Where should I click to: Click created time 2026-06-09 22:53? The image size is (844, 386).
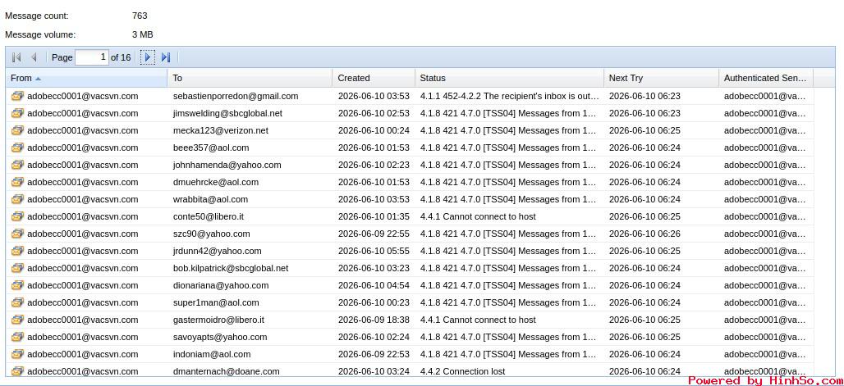coord(374,354)
